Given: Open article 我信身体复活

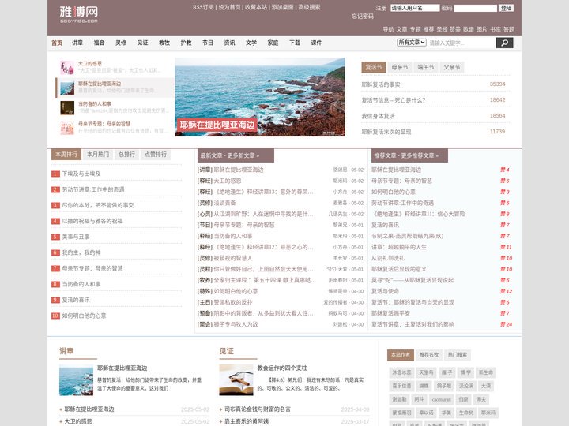Looking at the screenshot, I should pos(378,116).
